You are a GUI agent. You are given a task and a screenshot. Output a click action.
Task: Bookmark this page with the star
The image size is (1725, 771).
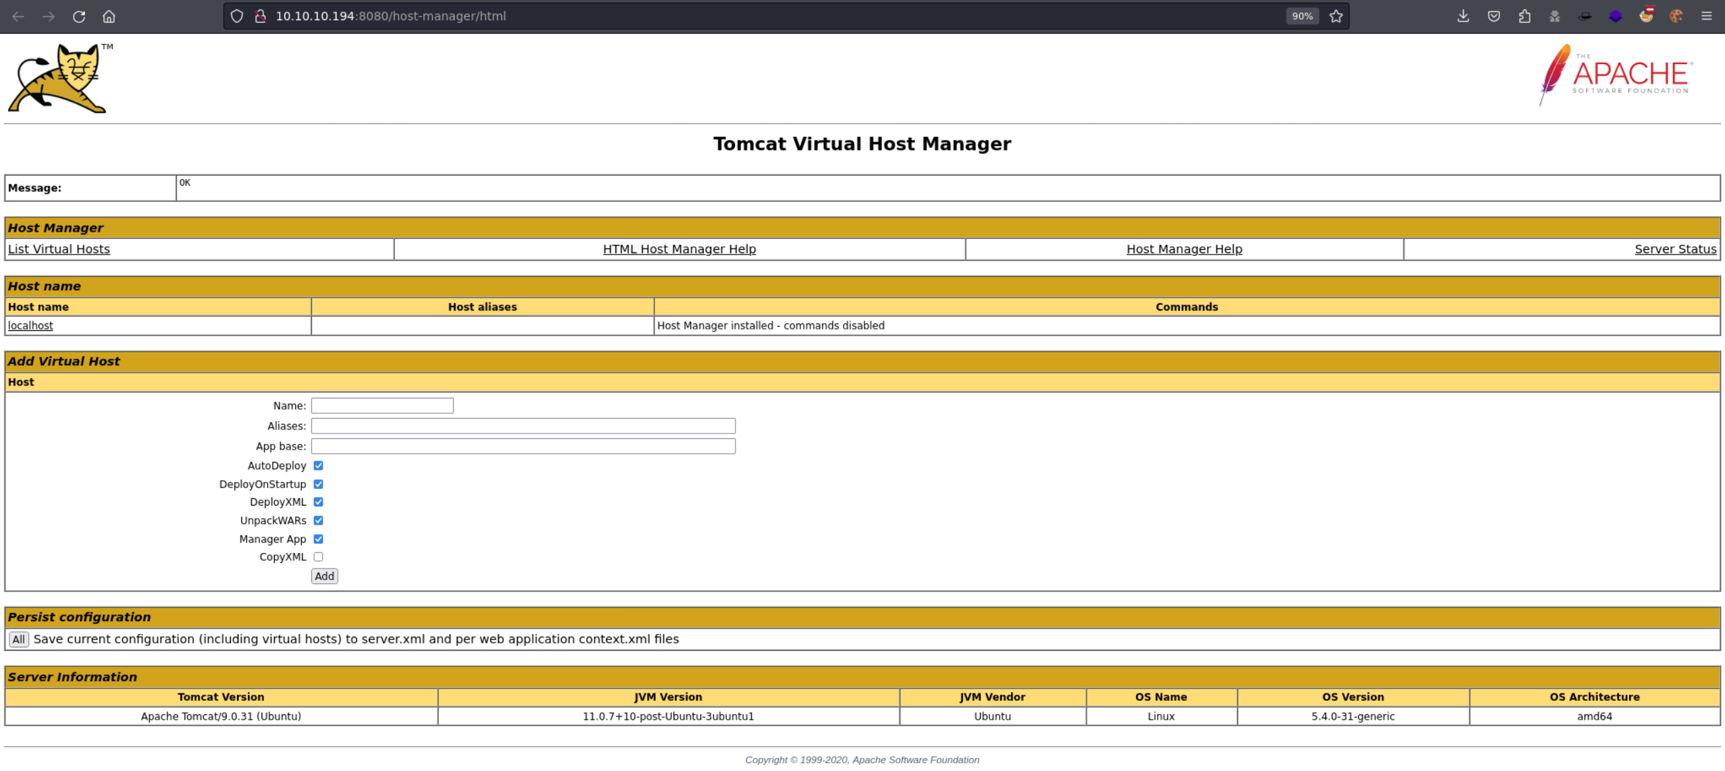tap(1336, 16)
